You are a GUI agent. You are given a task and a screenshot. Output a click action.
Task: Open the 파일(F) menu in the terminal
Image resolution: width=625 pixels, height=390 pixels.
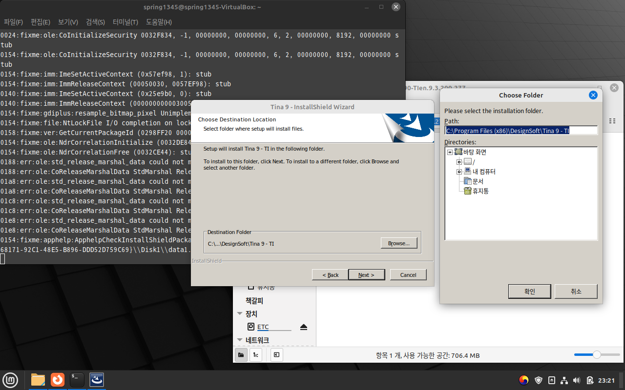(14, 22)
